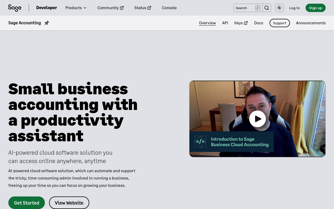Select the Overview tab
The image size is (334, 209).
click(x=207, y=23)
